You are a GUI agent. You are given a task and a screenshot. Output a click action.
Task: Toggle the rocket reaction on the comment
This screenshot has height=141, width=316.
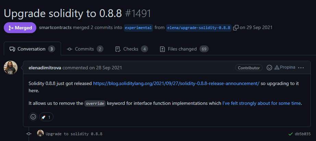tap(46, 117)
